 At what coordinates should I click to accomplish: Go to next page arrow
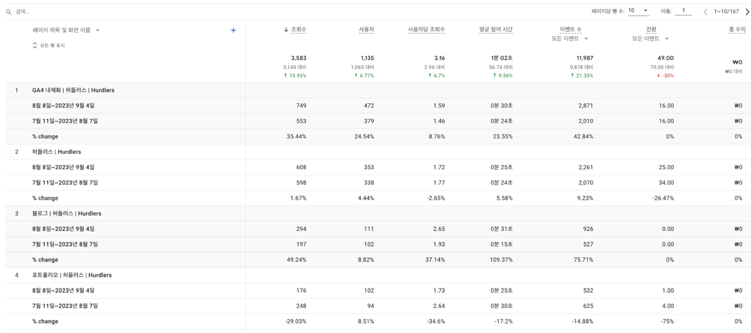747,11
